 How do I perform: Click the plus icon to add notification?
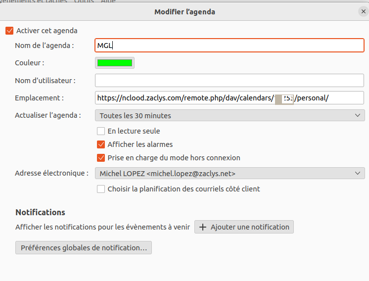202,227
